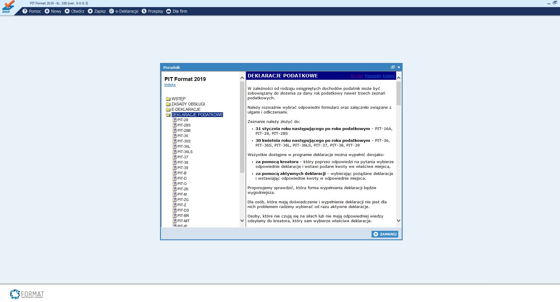Open the PIT-36L help topic

click(184, 147)
